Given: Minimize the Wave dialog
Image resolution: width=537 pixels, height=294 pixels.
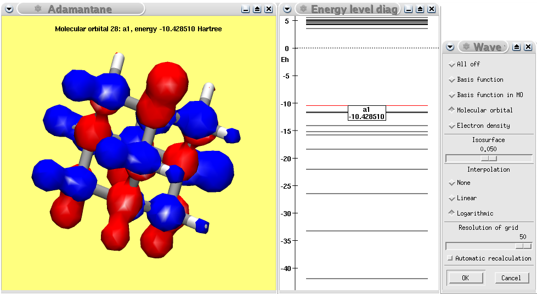Looking at the screenshot, I should [517, 47].
